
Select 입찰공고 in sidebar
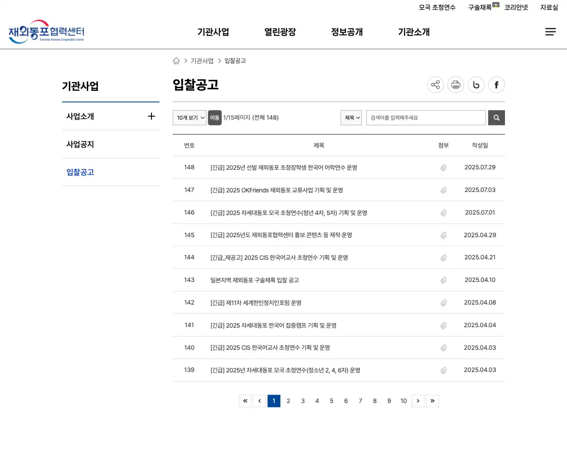tap(80, 172)
